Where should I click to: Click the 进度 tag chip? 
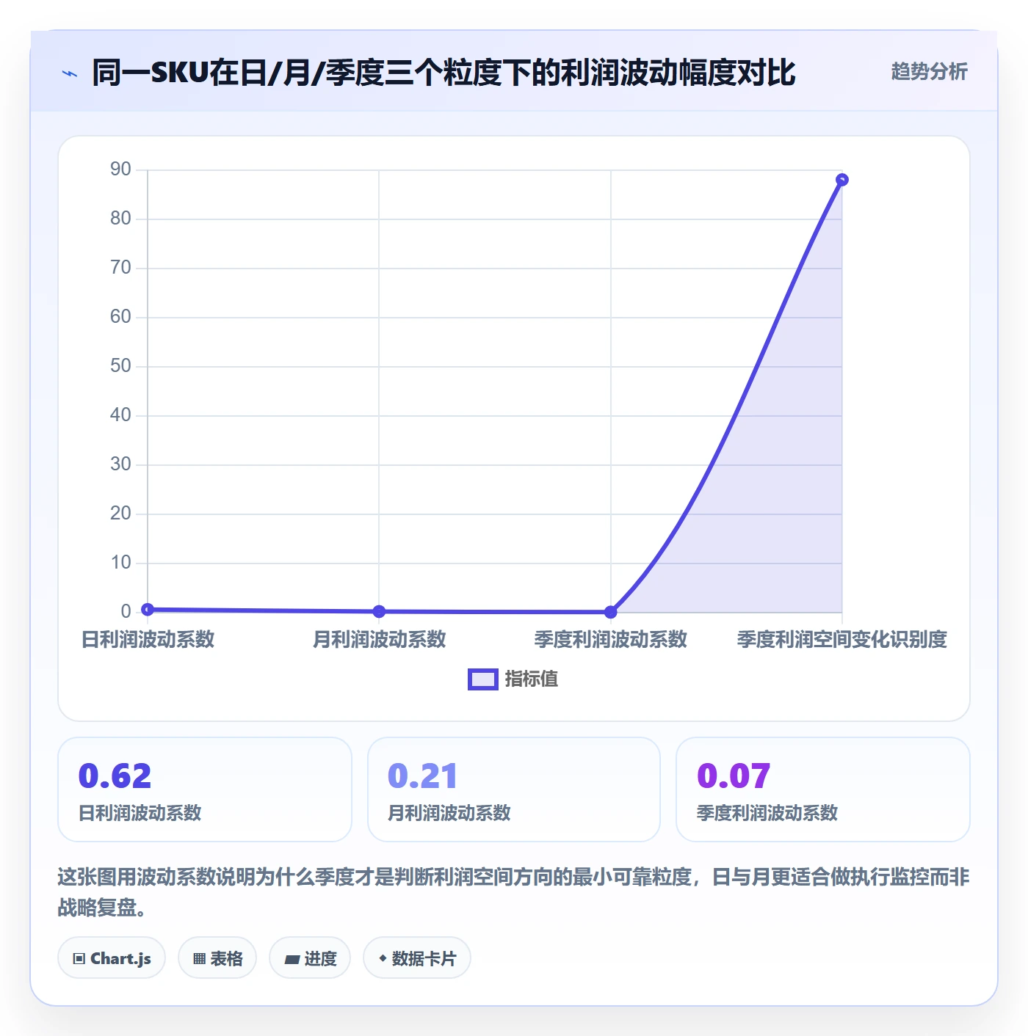coord(310,957)
